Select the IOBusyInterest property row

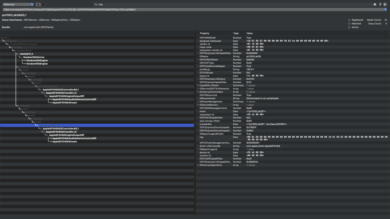[293, 98]
